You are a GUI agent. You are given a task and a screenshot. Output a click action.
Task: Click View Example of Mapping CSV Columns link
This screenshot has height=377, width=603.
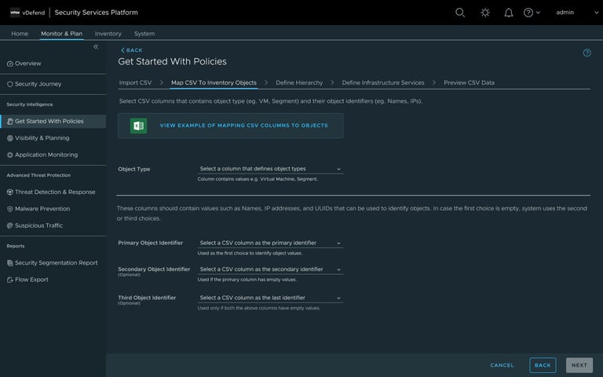tap(243, 126)
